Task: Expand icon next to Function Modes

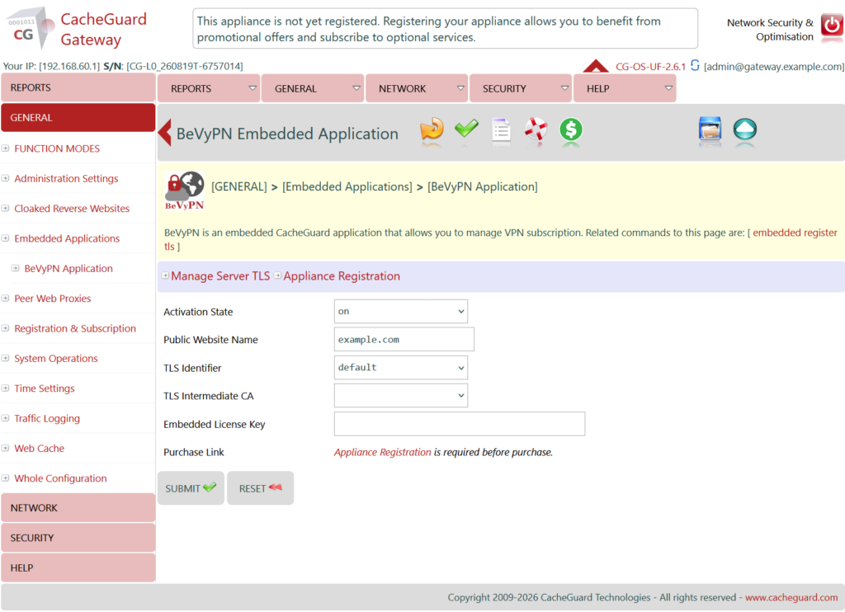Action: (6, 148)
